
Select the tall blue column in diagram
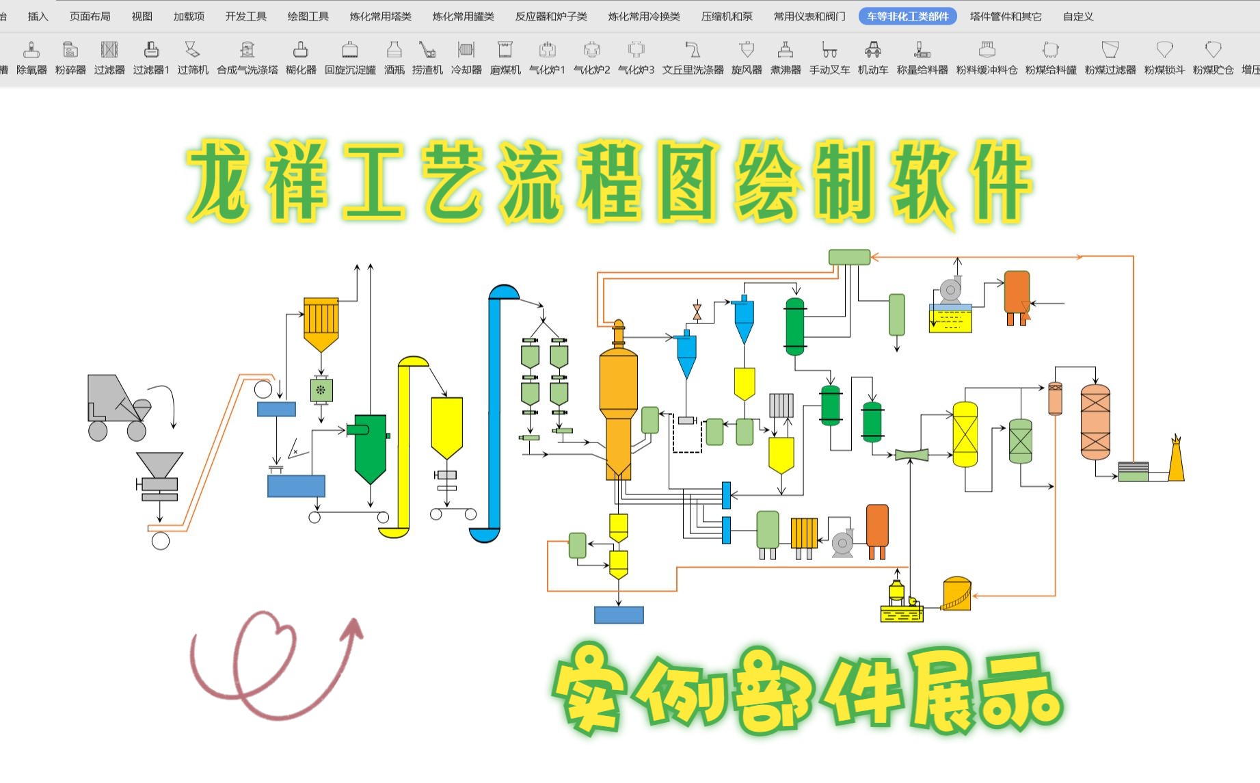coord(495,414)
